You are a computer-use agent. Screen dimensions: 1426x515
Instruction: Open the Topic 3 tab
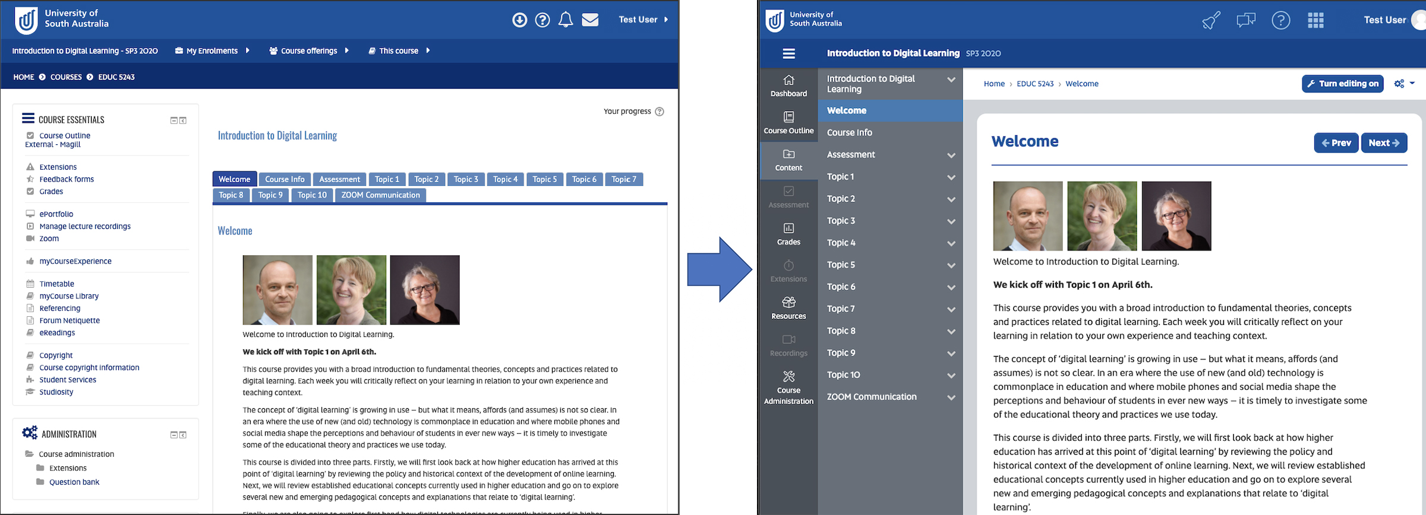(466, 179)
